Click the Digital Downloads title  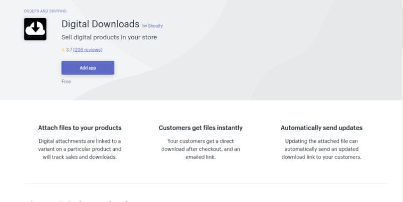[100, 24]
